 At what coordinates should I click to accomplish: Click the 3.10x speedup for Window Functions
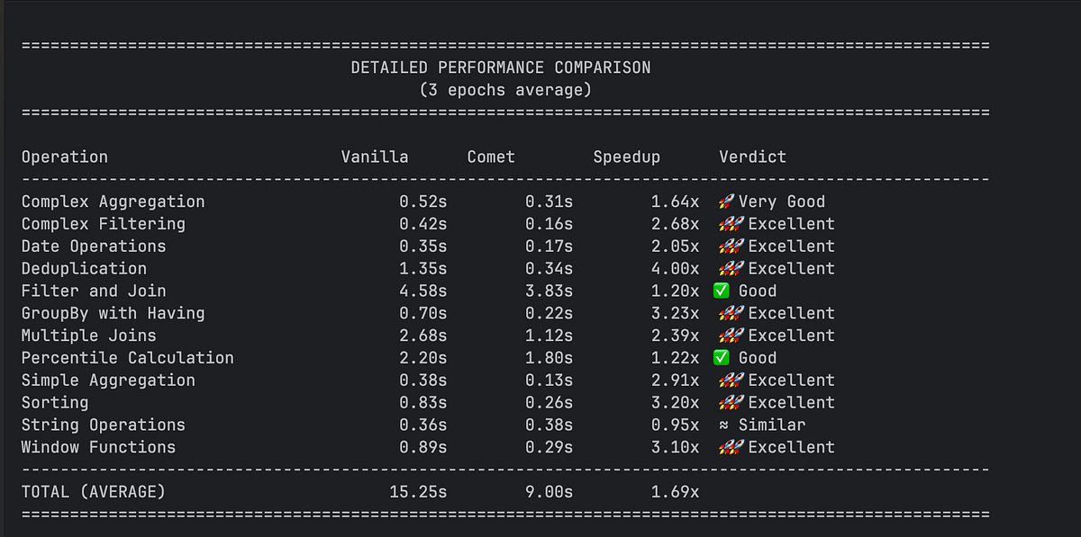[676, 447]
